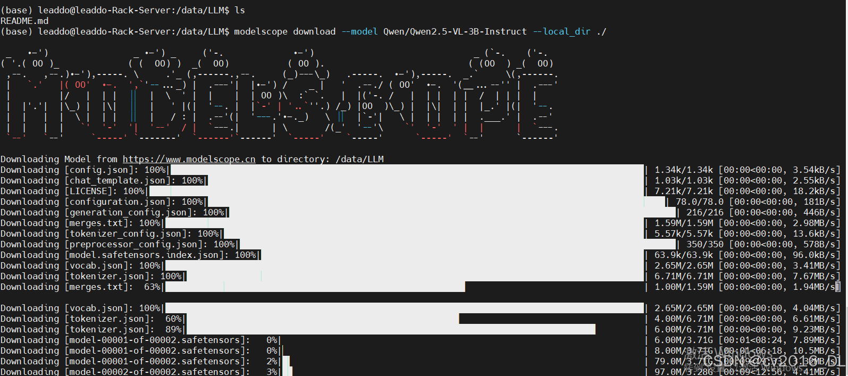Select the 7.89MB/s speed value
Screen dimensions: 848x376
[x=814, y=340]
